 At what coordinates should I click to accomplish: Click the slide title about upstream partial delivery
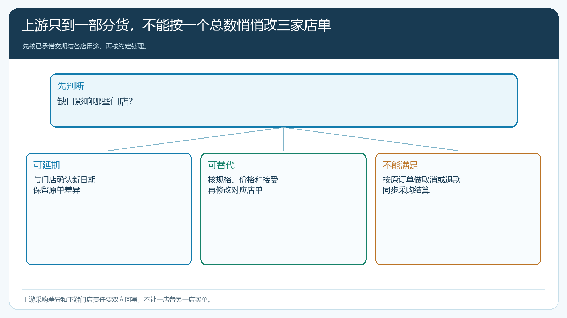point(176,25)
